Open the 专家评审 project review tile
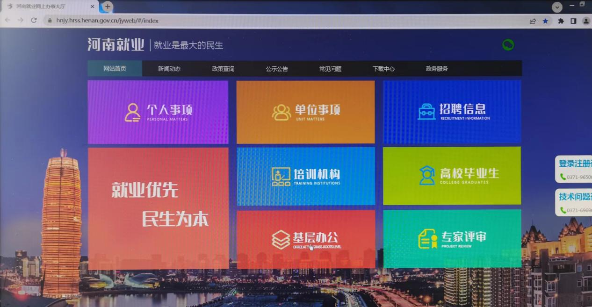Image resolution: width=592 pixels, height=307 pixels. (x=452, y=238)
